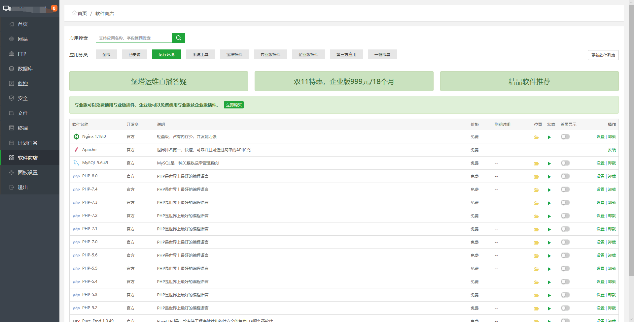This screenshot has width=634, height=322.
Task: Click the home icon in breadcrumb
Action: (x=74, y=13)
